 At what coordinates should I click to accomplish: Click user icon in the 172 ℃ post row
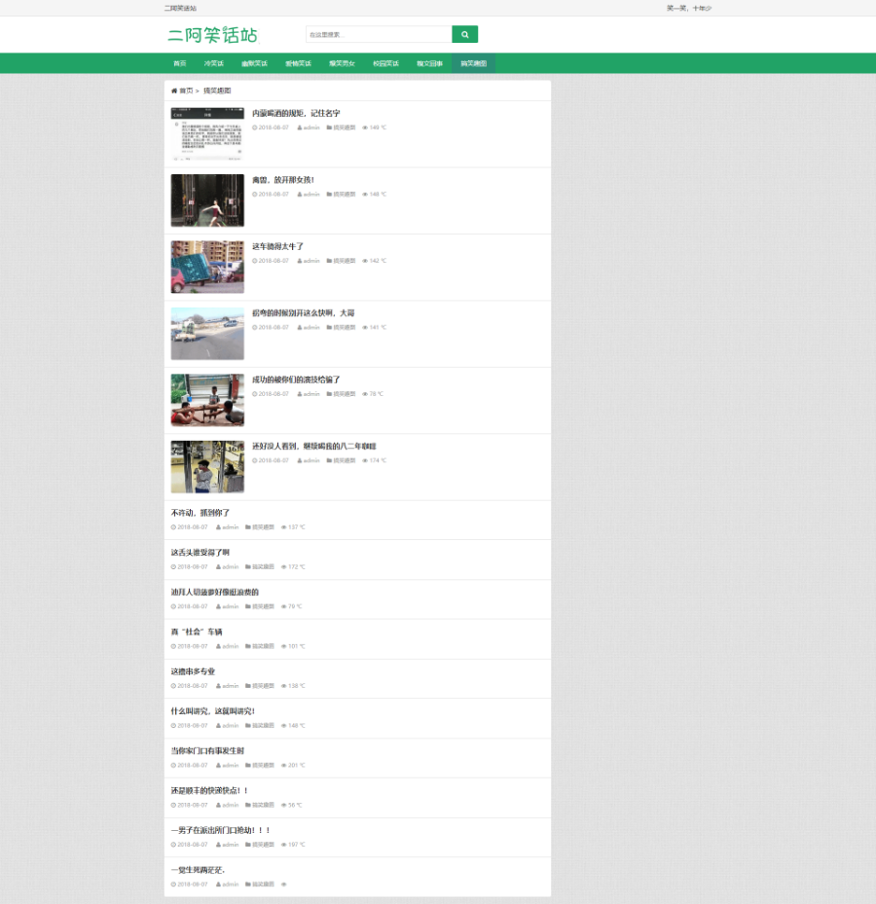219,567
